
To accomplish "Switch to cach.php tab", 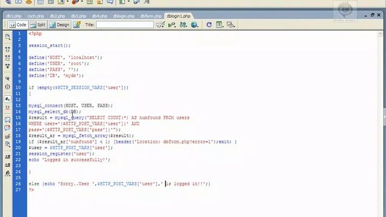I will click(36, 16).
